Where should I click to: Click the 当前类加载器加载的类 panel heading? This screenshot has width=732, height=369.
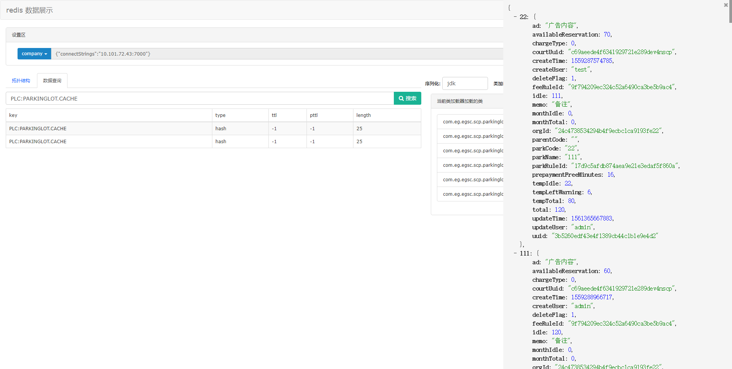[460, 101]
